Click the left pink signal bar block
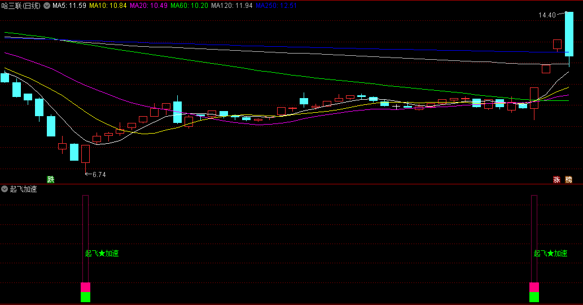 pos(86,287)
